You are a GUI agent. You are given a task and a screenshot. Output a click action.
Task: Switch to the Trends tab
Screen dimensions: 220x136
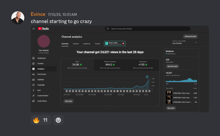tap(97, 43)
